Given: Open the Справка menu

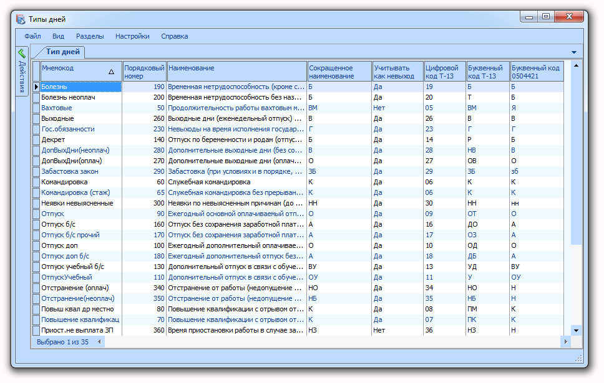Looking at the screenshot, I should 175,36.
